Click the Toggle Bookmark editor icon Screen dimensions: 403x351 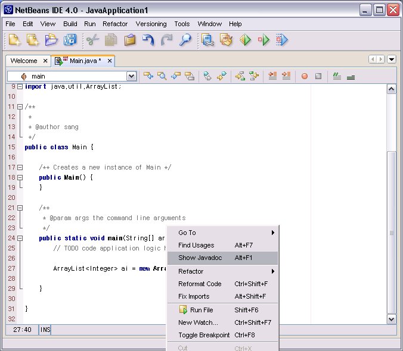click(x=207, y=76)
